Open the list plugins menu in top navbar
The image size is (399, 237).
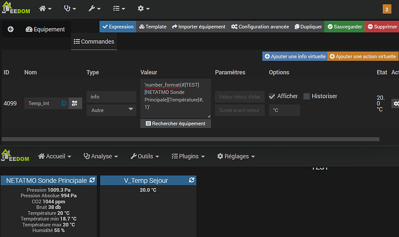[x=119, y=9]
